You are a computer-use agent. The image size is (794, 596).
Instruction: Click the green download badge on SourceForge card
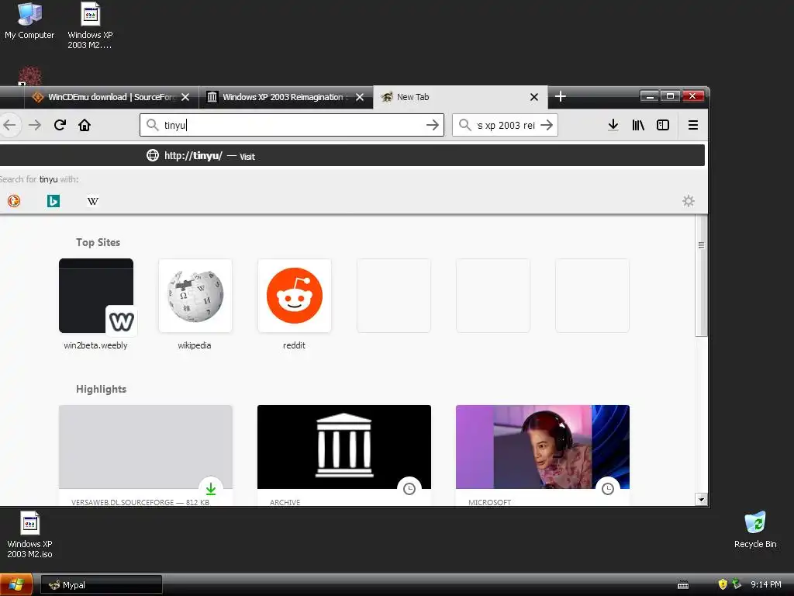pyautogui.click(x=211, y=489)
